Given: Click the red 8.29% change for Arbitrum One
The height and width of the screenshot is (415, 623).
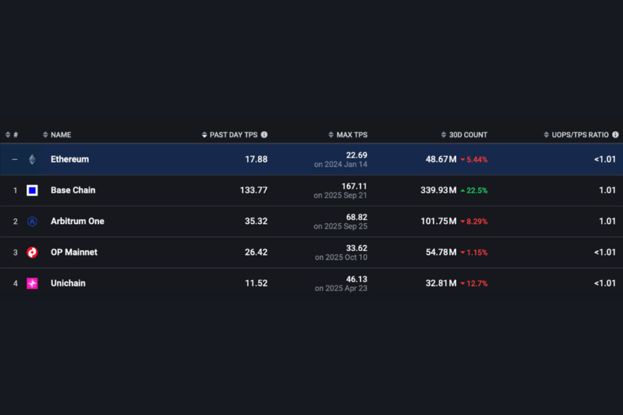Looking at the screenshot, I should click(x=474, y=221).
